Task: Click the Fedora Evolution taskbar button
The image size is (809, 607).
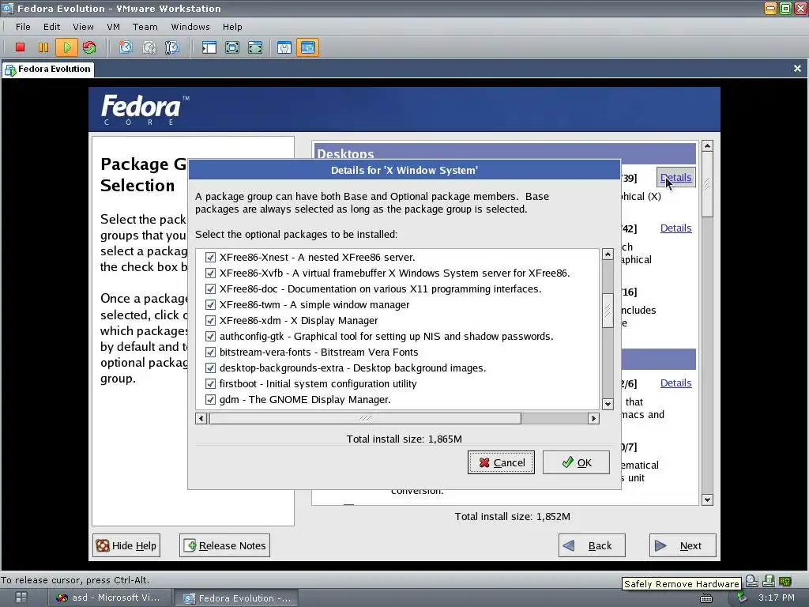Action: point(237,598)
